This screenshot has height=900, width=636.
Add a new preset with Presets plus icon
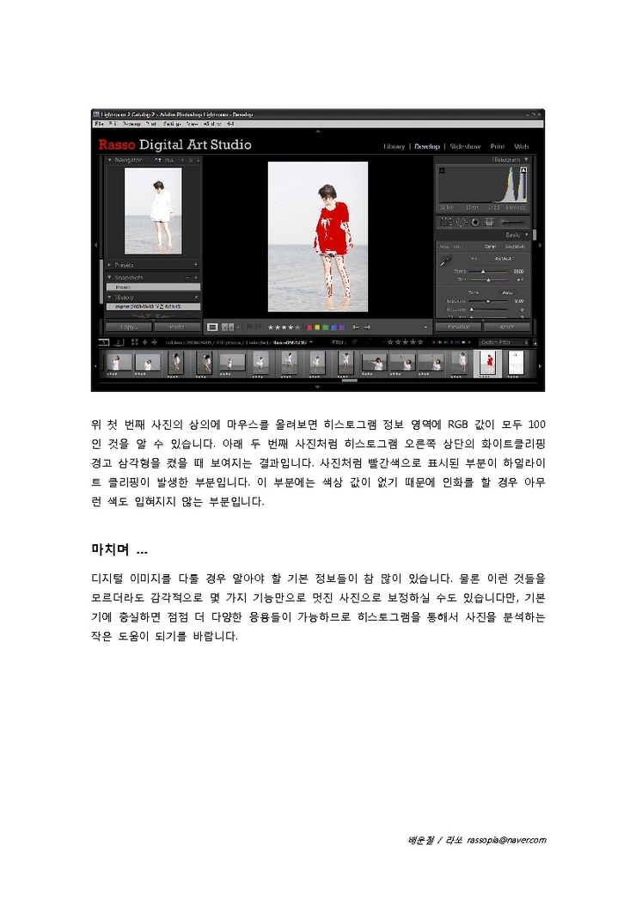[196, 265]
